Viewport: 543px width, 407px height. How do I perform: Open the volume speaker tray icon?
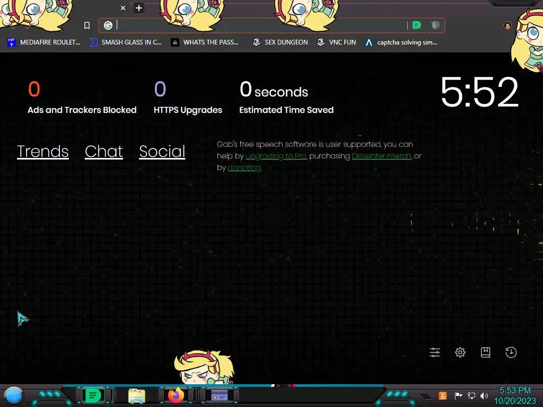[484, 395]
